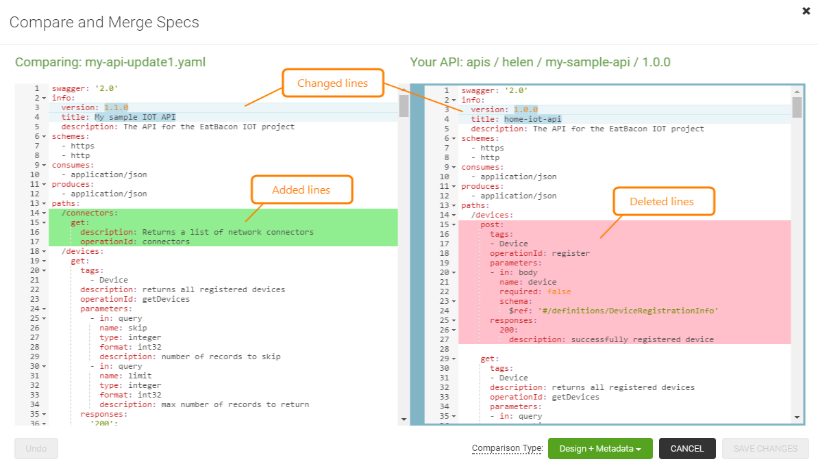Click the Comparison Type label
The height and width of the screenshot is (468, 818).
coord(507,448)
